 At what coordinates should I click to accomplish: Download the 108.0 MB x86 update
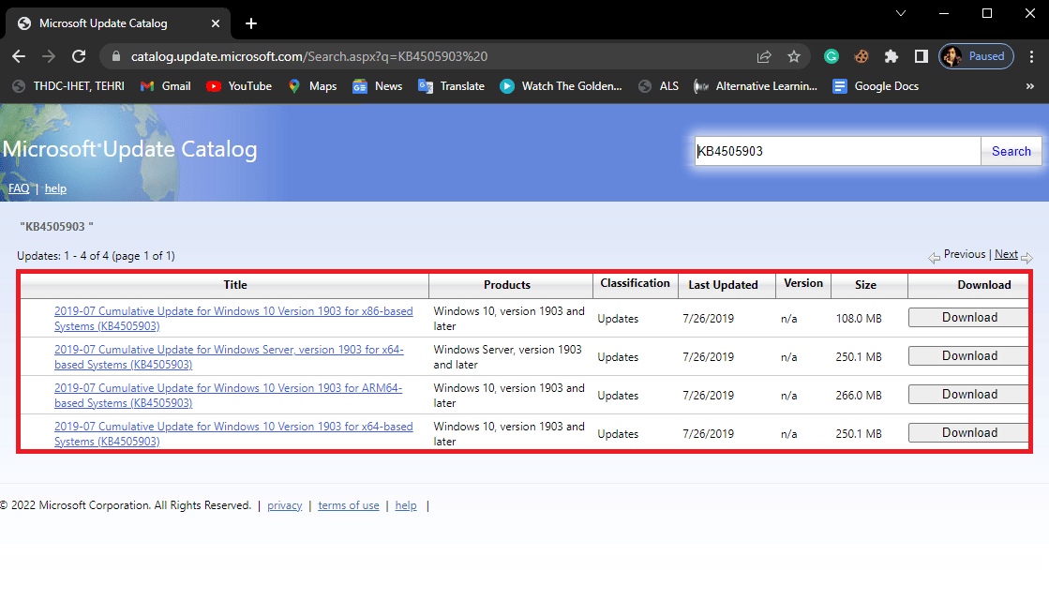click(x=968, y=318)
